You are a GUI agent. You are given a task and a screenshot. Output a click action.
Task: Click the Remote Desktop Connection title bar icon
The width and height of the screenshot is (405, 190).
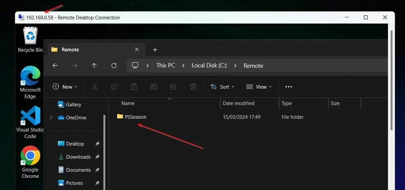[x=21, y=17]
